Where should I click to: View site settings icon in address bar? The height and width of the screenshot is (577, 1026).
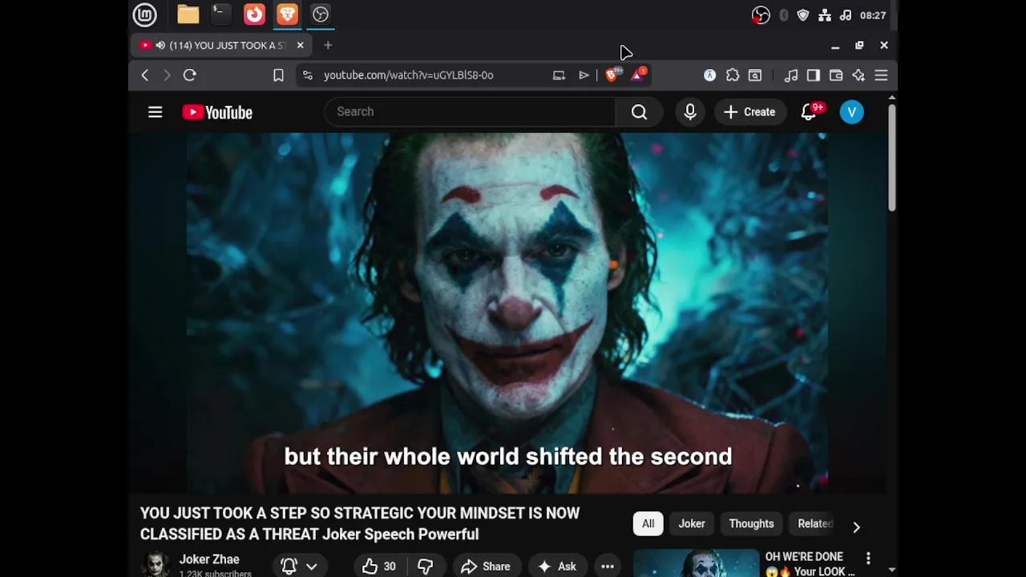coord(307,75)
